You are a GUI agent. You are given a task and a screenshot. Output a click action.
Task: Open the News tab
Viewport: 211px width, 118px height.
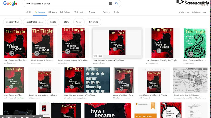pos(53,12)
